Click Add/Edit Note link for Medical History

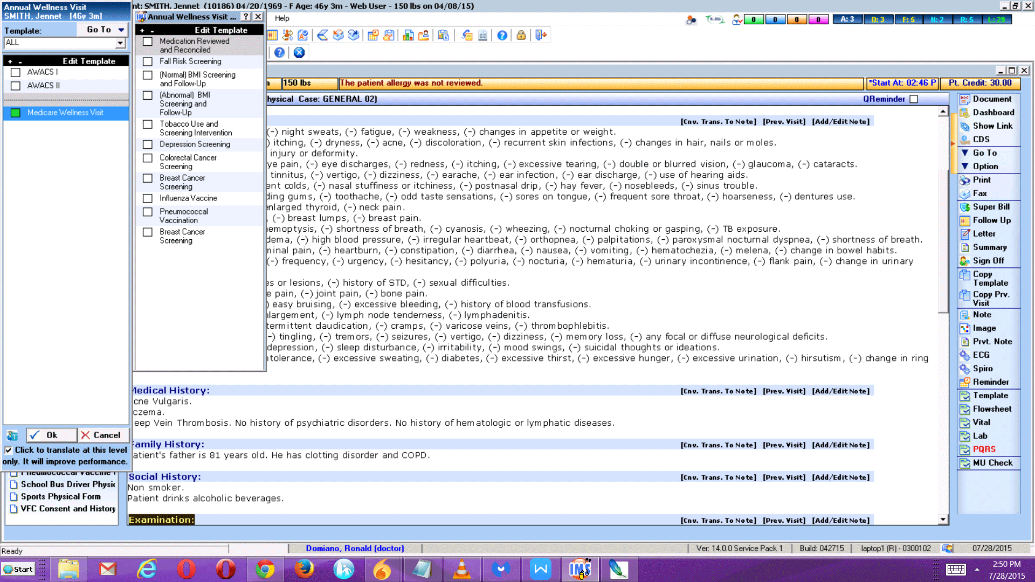pyautogui.click(x=840, y=391)
